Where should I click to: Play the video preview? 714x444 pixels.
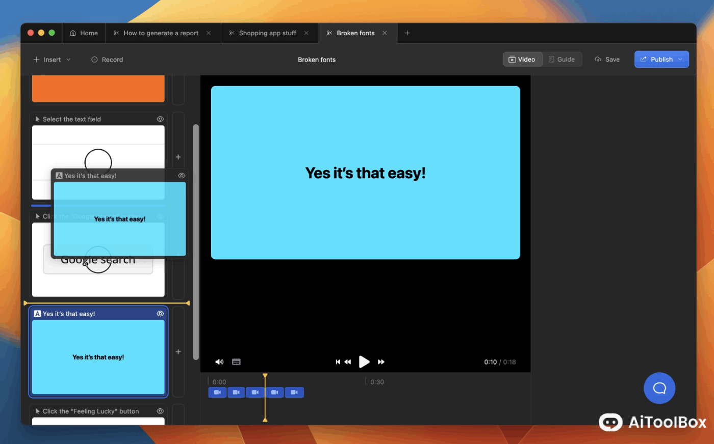364,362
